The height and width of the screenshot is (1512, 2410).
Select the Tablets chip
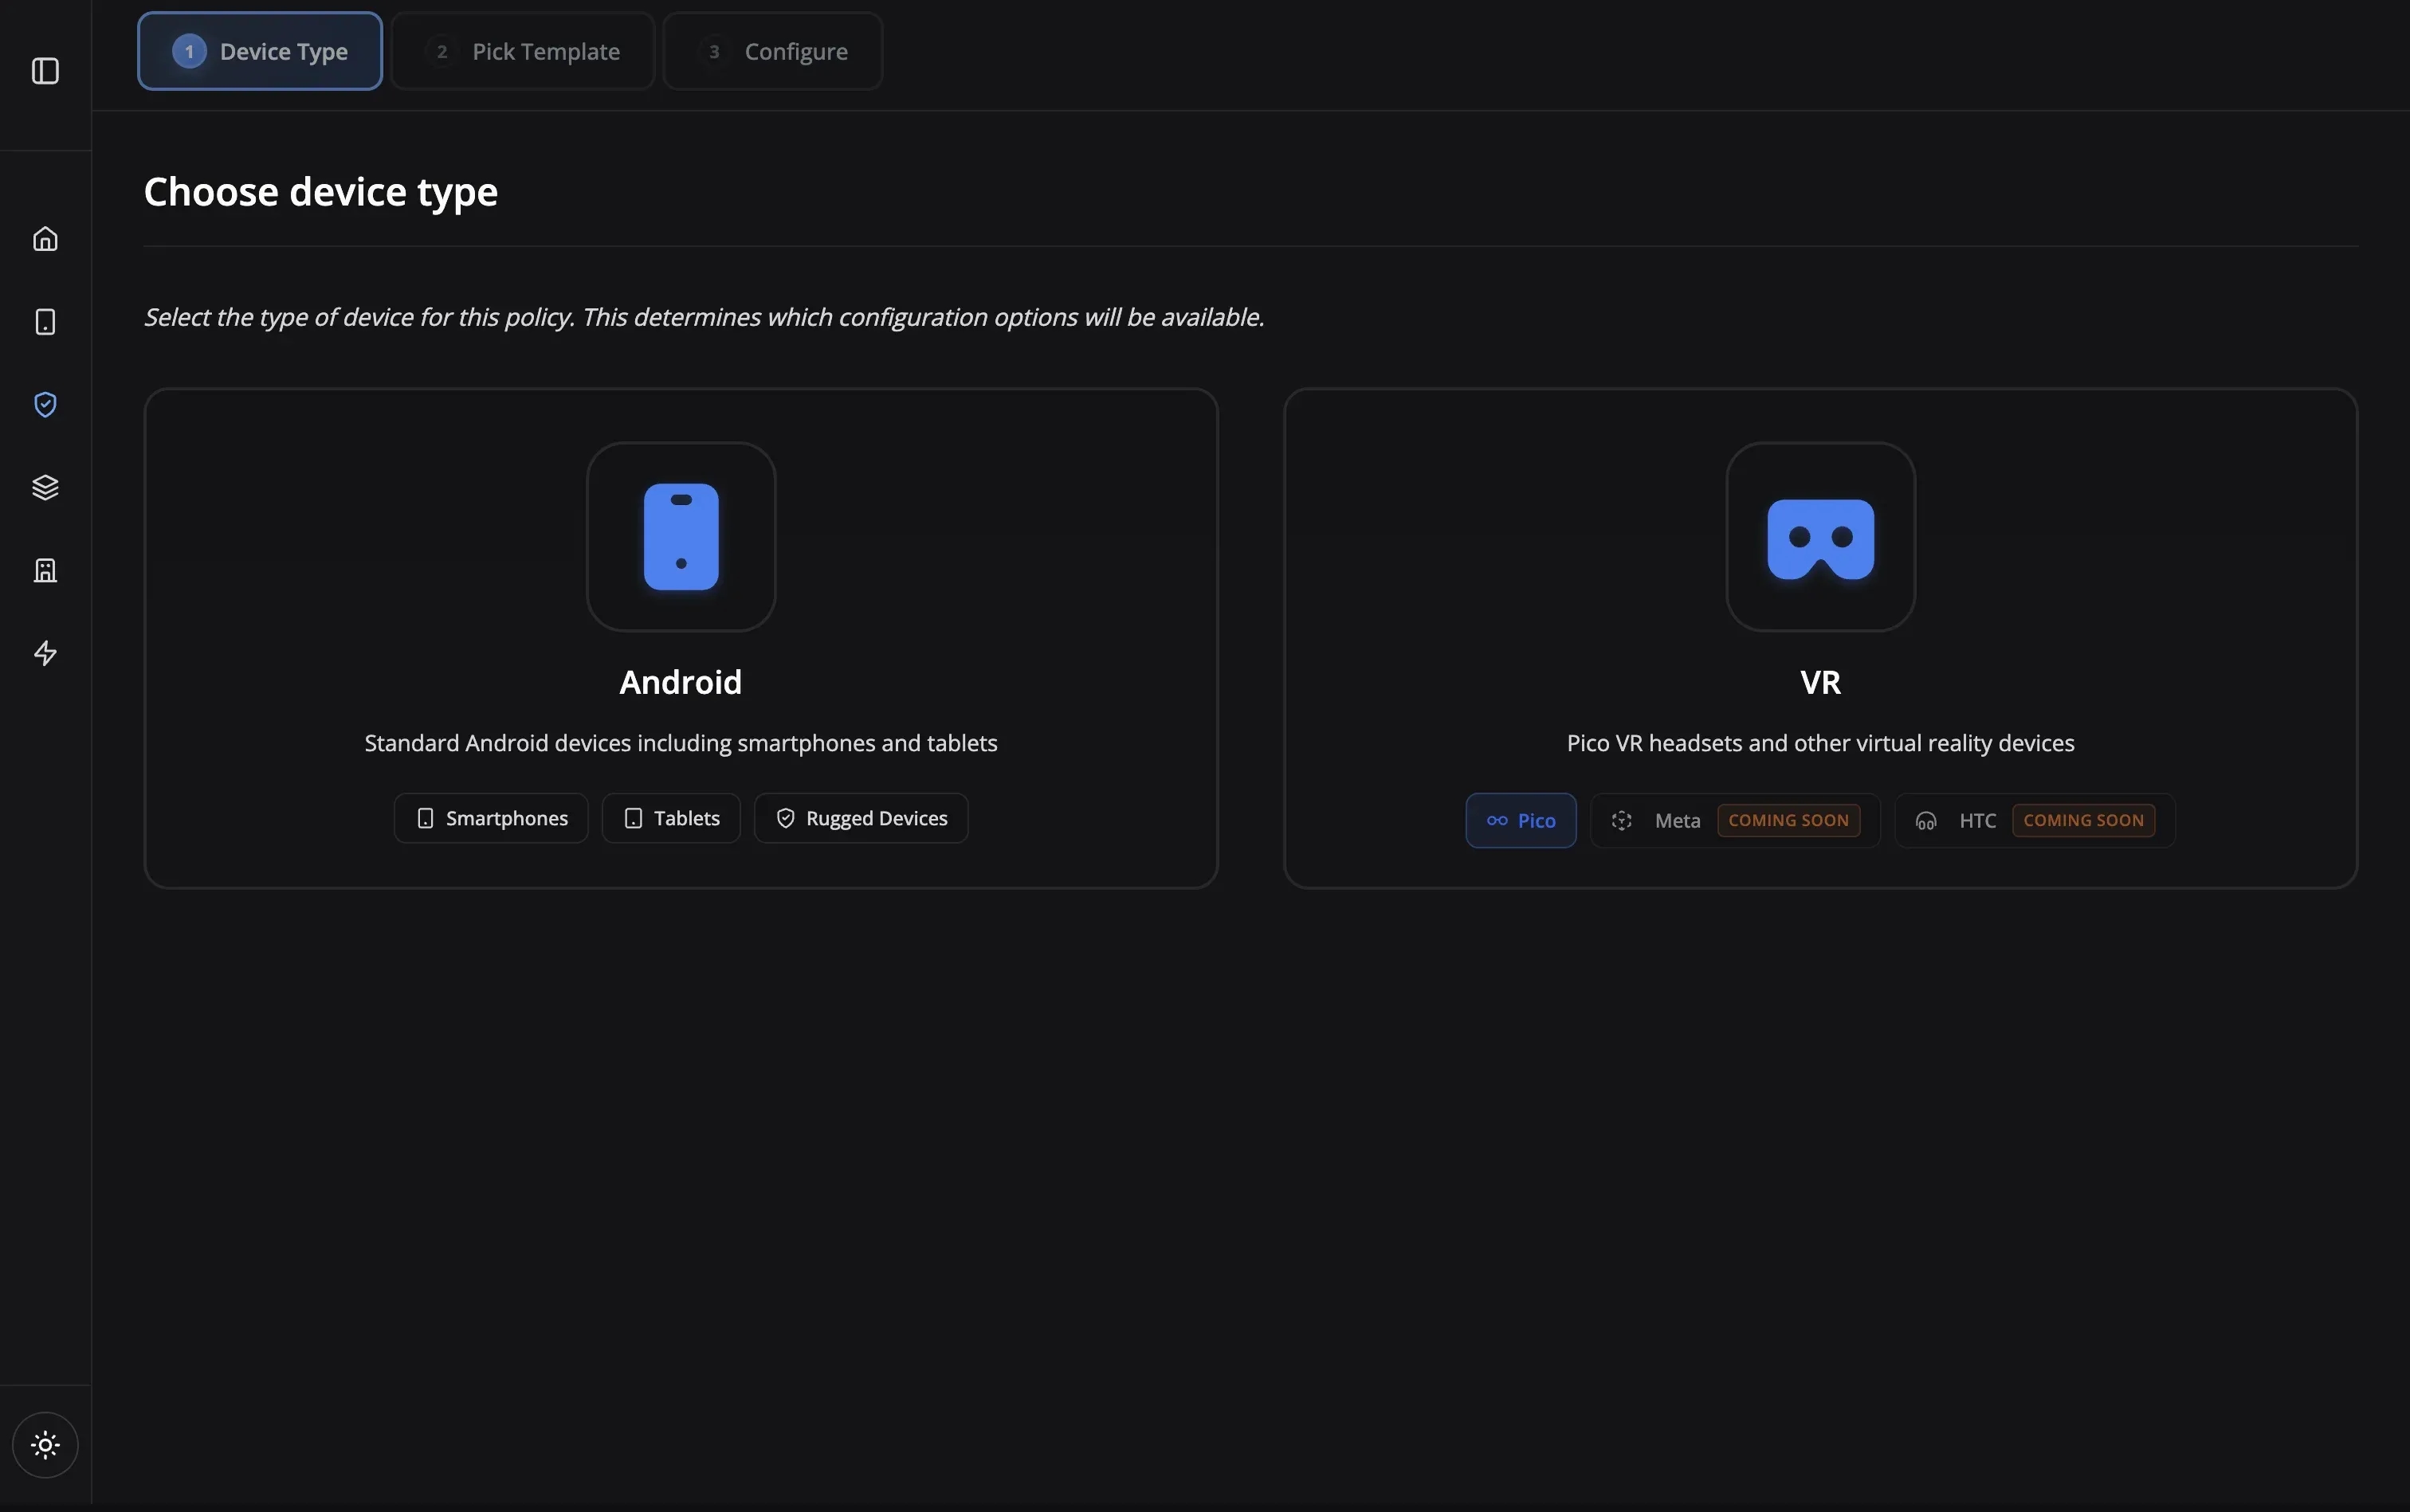671,819
